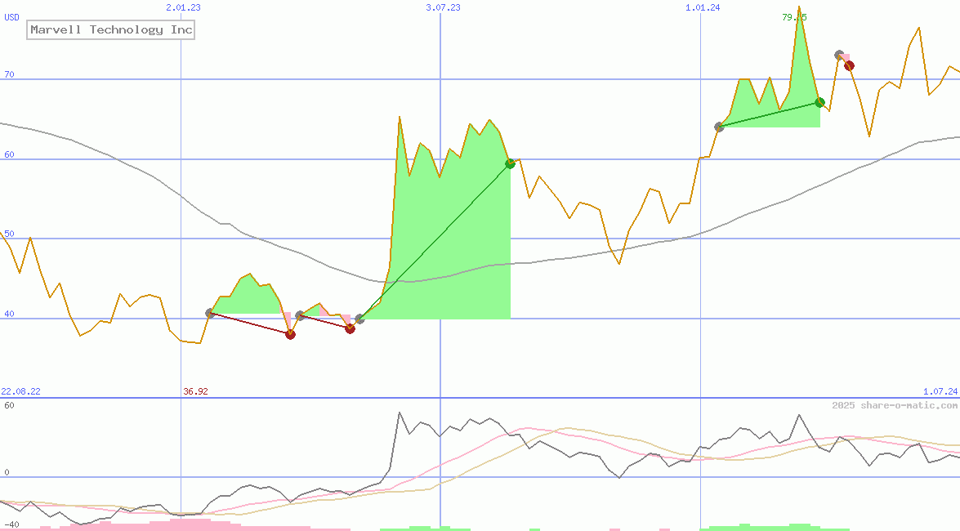Click the 0 indicator axis label

pos(7,472)
